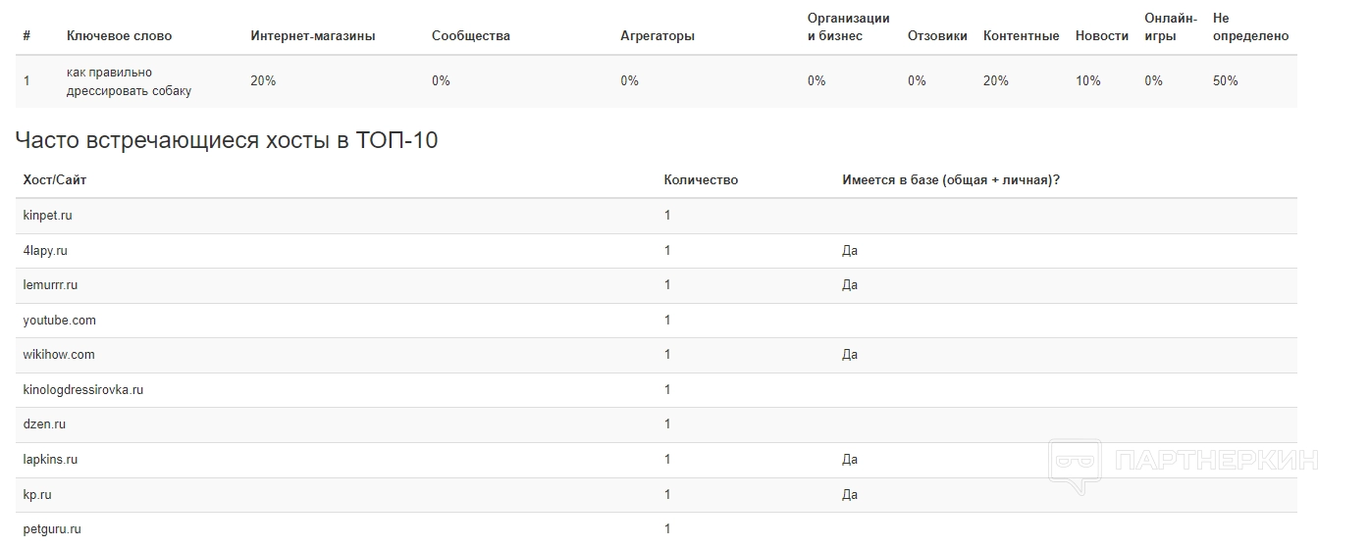Open the wikihow.com host entry

click(59, 355)
